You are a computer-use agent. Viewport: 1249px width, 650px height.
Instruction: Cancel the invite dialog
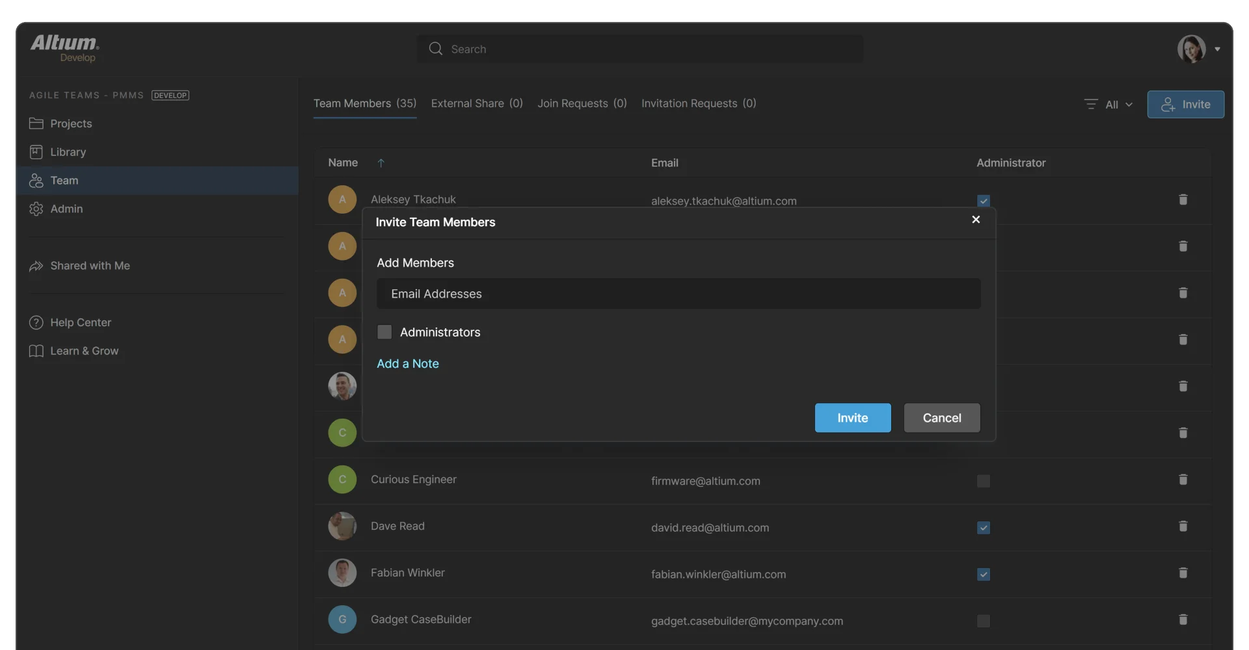click(942, 418)
